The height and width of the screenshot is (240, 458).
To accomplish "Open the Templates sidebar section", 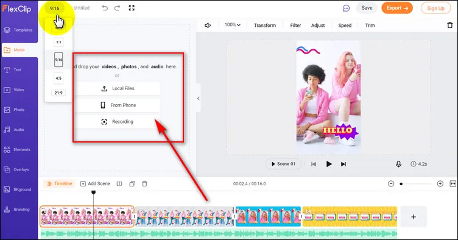I will tap(19, 30).
